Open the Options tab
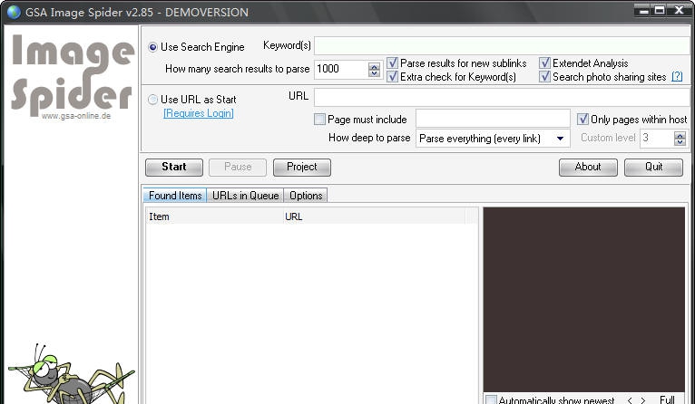 pos(306,195)
